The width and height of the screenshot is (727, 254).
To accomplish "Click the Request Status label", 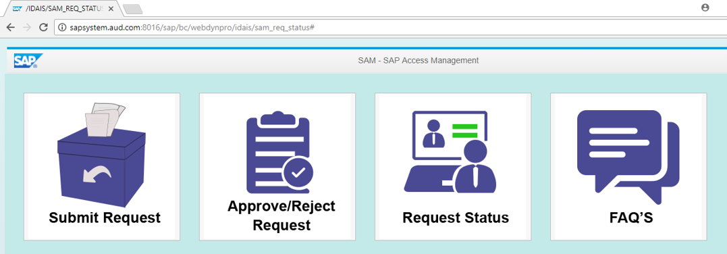I will (x=456, y=218).
